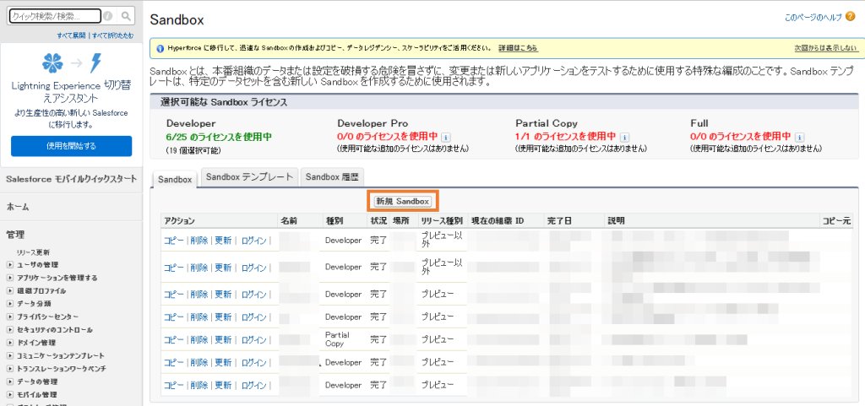865x406 pixels.
Task: Open リリース更新 under 管理
Action: click(33, 252)
